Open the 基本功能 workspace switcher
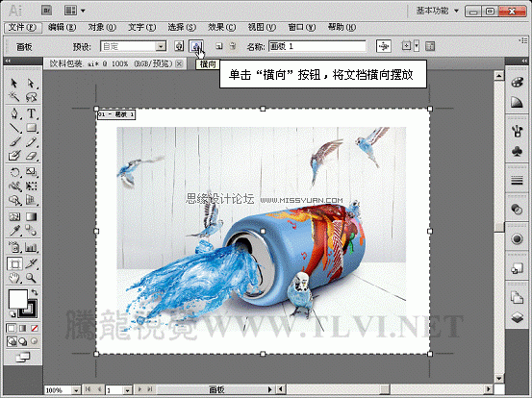 pos(438,11)
